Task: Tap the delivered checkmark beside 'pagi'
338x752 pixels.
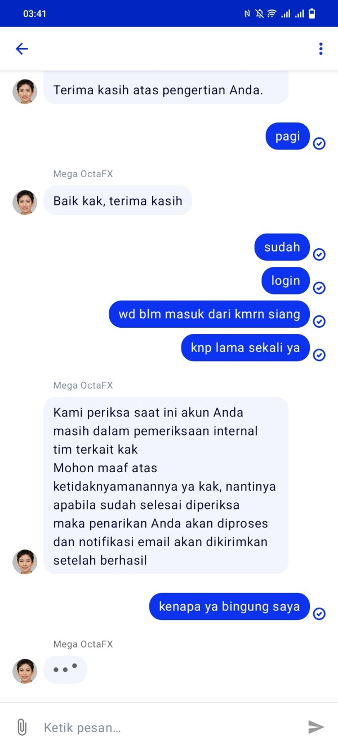Action: pyautogui.click(x=319, y=143)
